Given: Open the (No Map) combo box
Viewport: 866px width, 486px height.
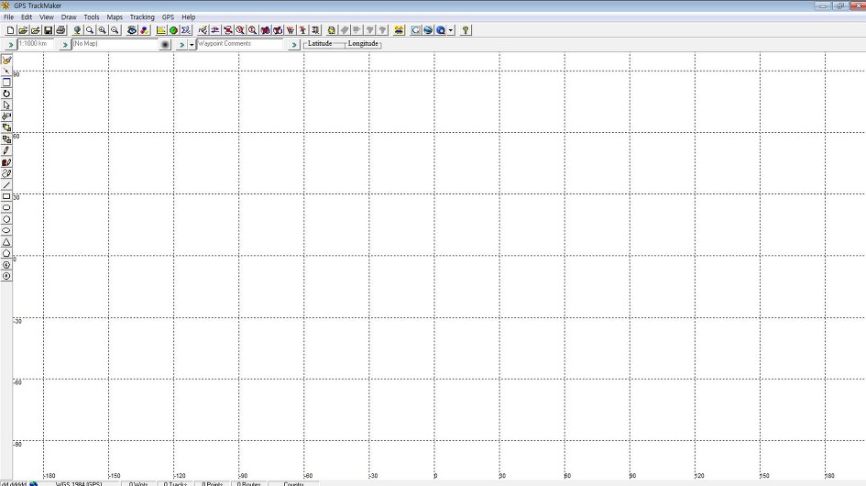Looking at the screenshot, I should [x=115, y=44].
